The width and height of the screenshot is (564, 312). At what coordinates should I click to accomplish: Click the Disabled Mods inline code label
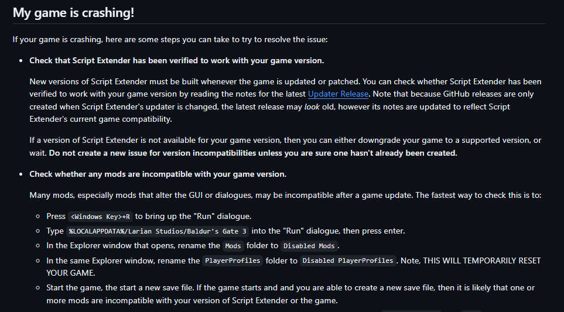point(309,246)
